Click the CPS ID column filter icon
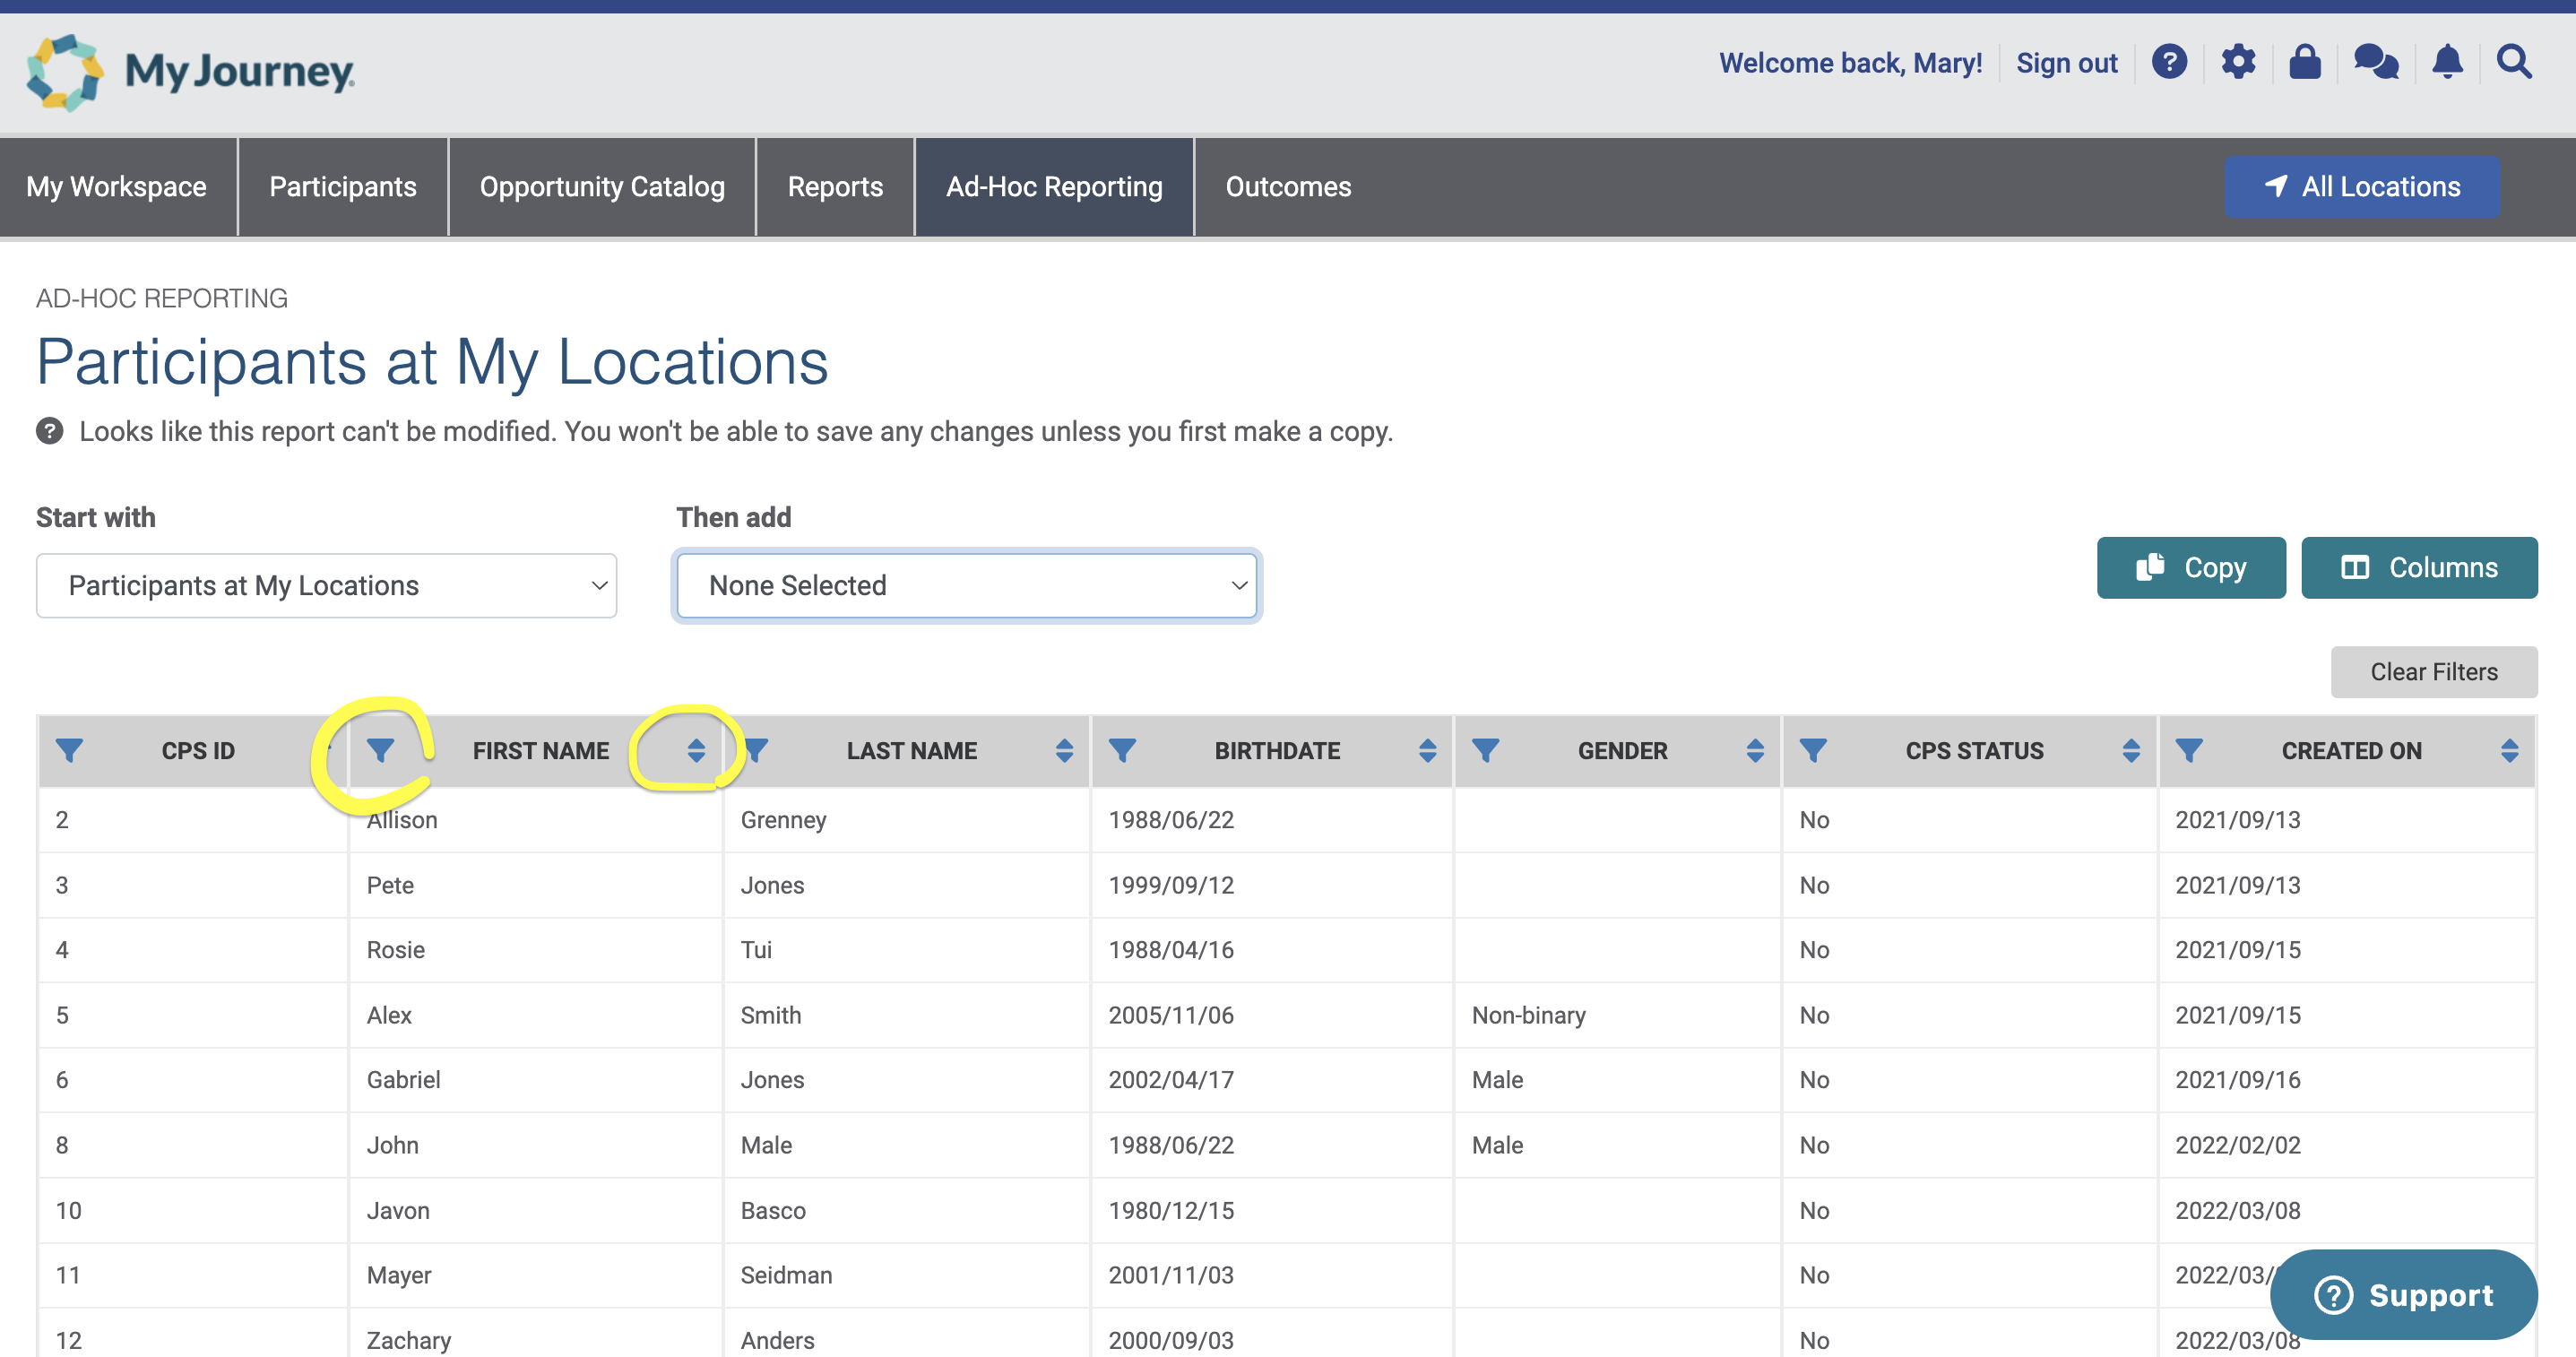Viewport: 2576px width, 1357px height. pos(69,750)
